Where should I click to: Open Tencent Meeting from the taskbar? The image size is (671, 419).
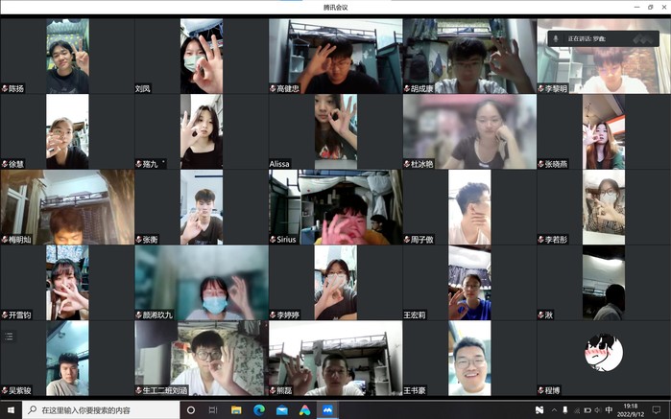pos(327,409)
